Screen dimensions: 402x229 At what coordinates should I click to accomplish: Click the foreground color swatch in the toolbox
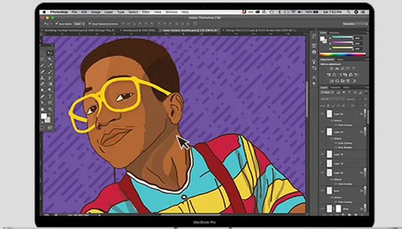(x=44, y=116)
